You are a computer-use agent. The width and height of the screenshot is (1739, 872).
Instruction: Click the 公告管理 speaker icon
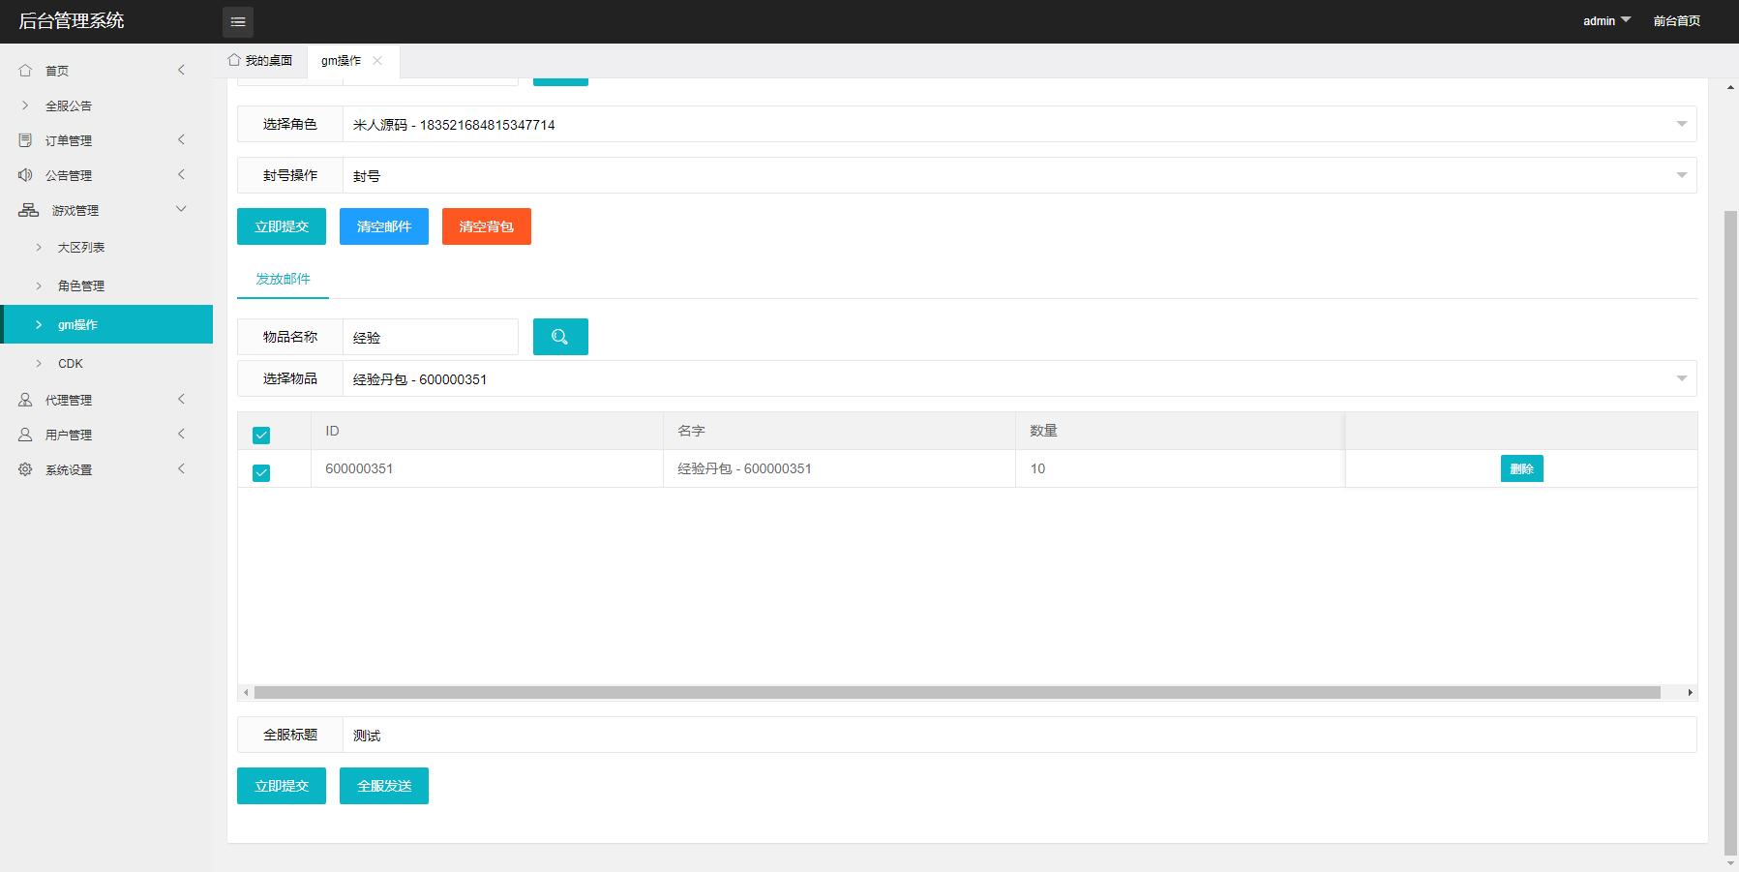(x=25, y=175)
